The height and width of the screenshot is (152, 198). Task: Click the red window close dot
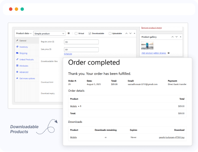(x=11, y=9)
